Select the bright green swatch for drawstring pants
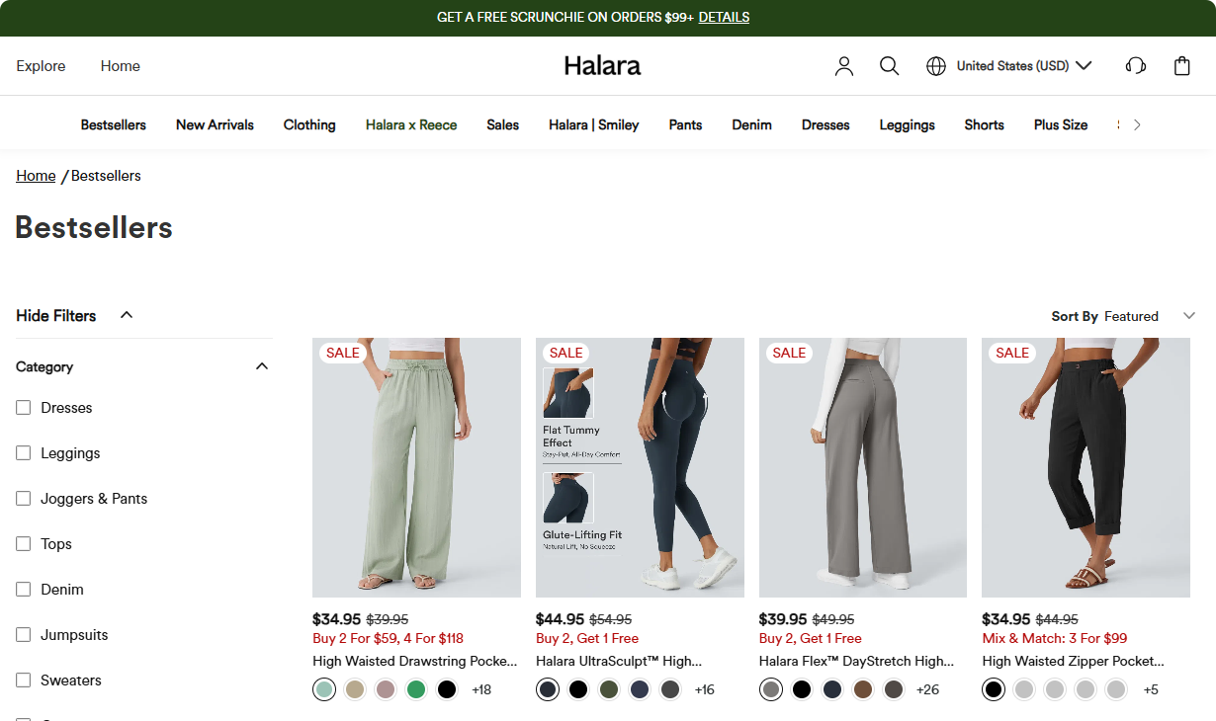This screenshot has width=1216, height=721. (416, 689)
